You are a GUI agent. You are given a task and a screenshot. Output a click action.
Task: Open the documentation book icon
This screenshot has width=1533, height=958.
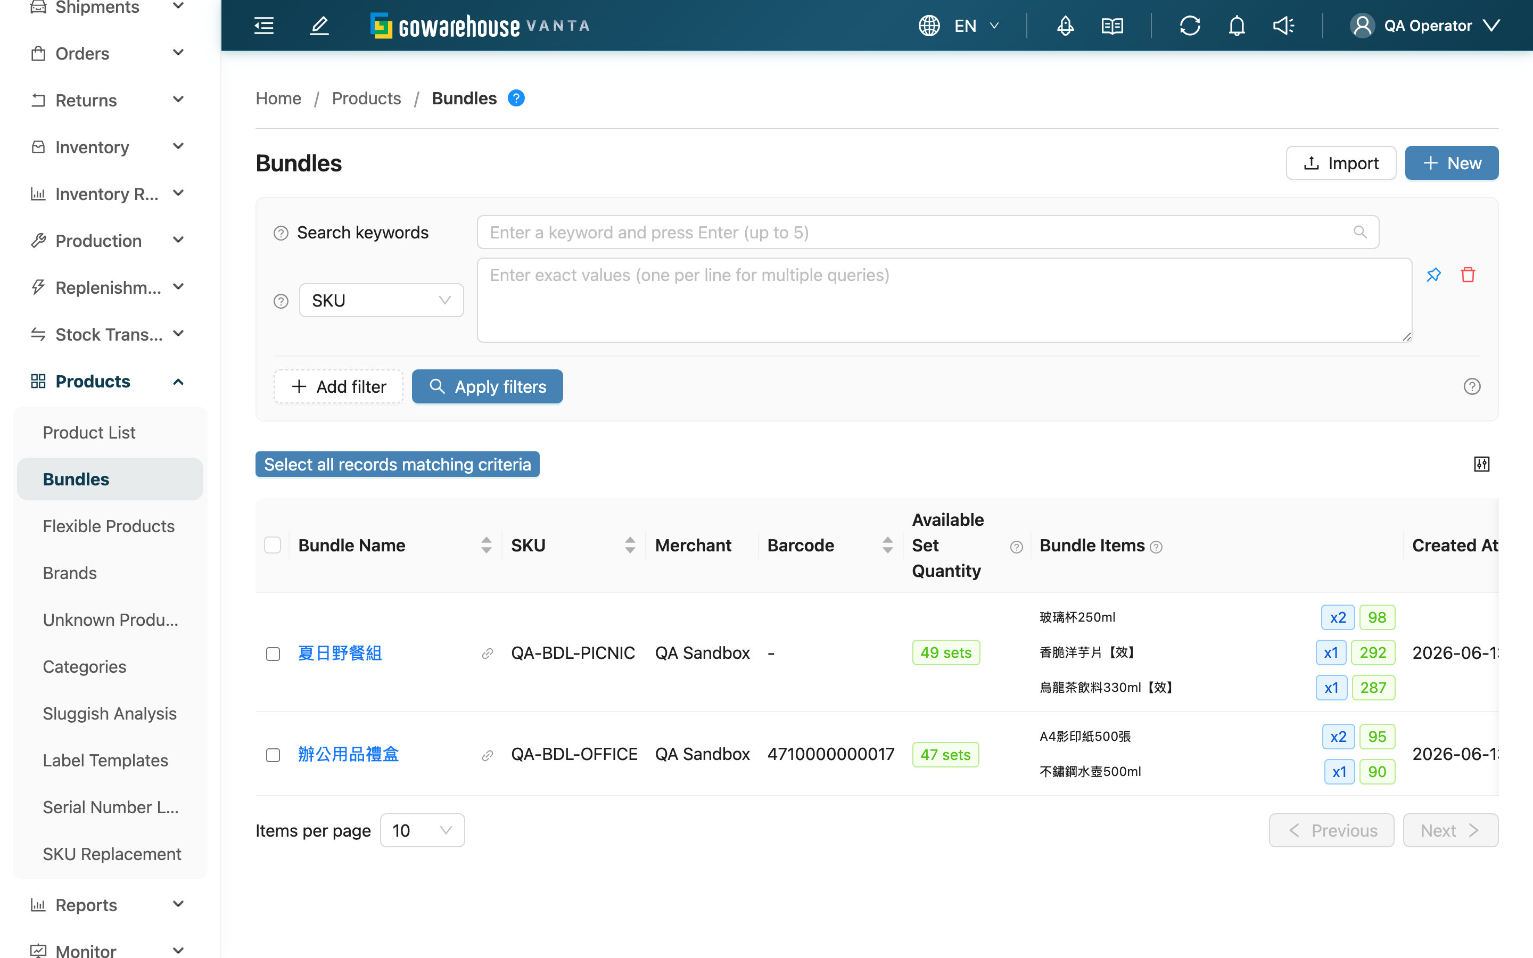(1112, 26)
